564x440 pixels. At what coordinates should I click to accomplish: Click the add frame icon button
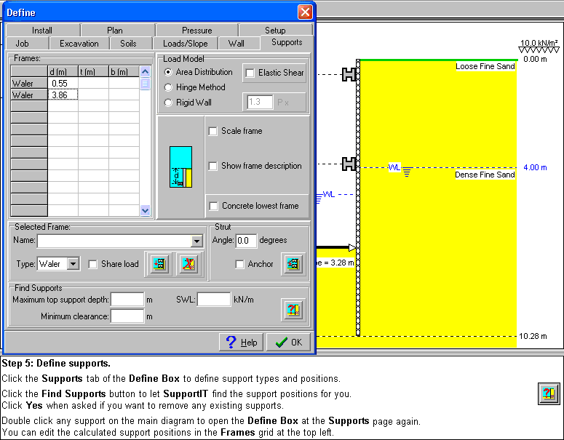click(x=157, y=264)
